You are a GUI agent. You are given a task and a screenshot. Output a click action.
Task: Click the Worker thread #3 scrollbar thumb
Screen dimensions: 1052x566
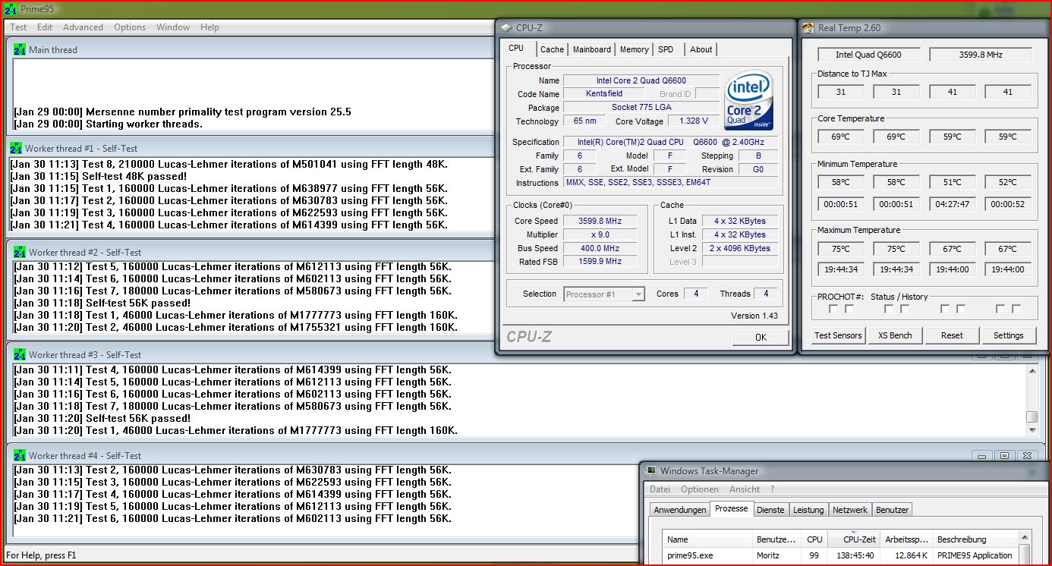(x=1032, y=417)
